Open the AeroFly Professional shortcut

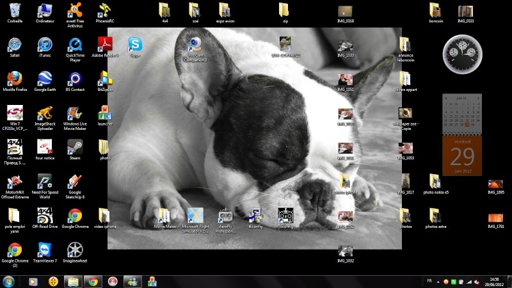pyautogui.click(x=225, y=220)
